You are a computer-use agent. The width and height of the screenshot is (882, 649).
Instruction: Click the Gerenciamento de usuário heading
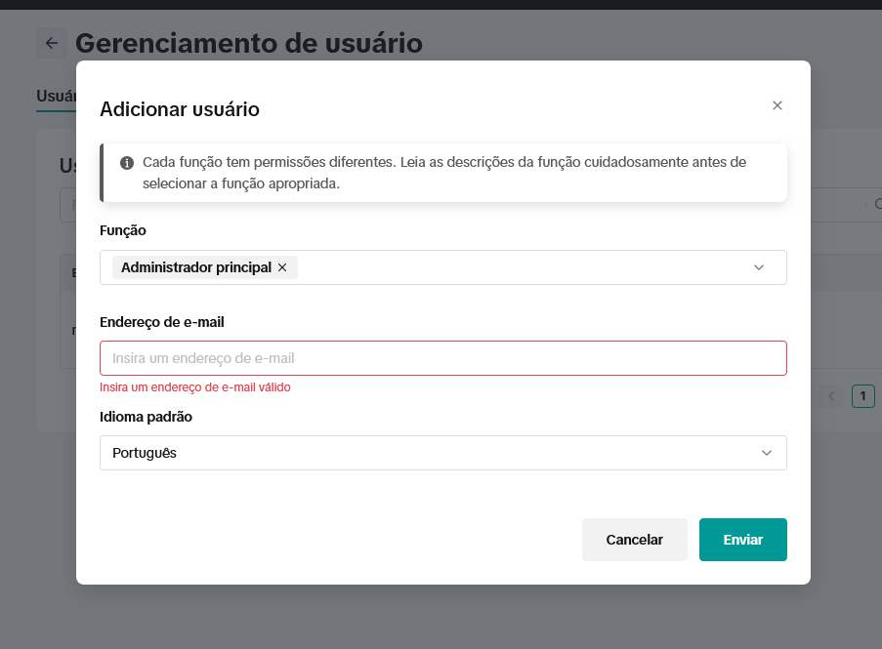click(x=248, y=43)
